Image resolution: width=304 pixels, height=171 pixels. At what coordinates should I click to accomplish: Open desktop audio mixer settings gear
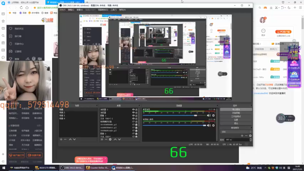(214, 116)
